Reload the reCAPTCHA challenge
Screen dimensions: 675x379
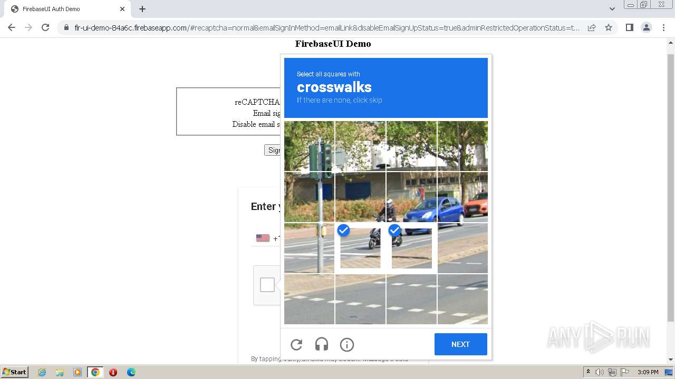296,344
